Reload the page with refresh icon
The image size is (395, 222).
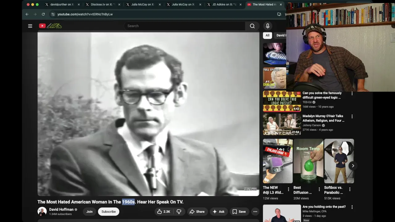[x=43, y=14]
